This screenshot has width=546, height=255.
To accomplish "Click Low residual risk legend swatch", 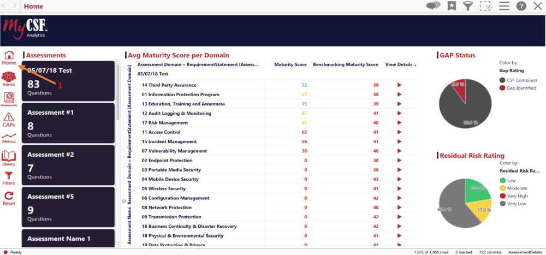I will [x=502, y=180].
